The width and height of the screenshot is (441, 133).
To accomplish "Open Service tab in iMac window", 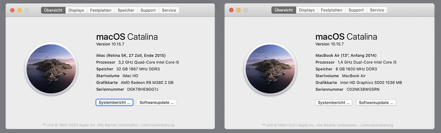I will pyautogui.click(x=169, y=10).
